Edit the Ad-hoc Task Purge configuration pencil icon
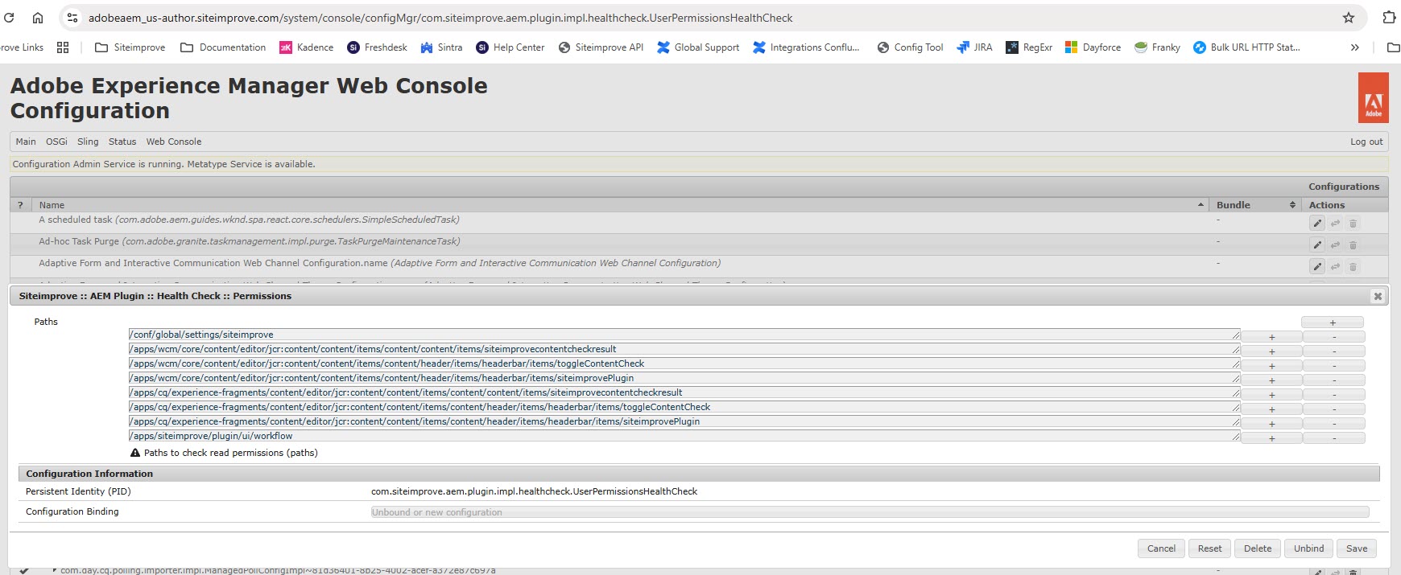The image size is (1401, 575). 1317,244
